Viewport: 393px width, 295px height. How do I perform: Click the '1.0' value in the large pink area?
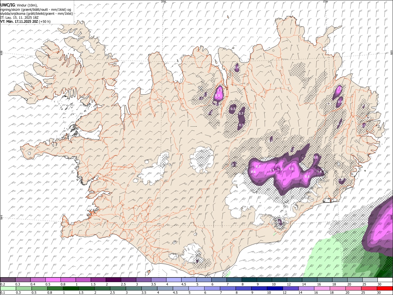[291, 169]
